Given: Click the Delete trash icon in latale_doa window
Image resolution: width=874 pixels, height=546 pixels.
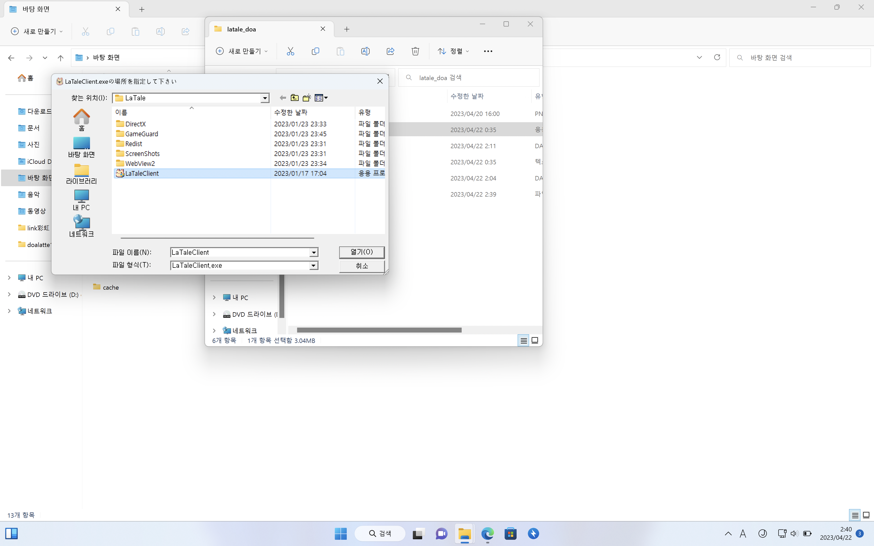Looking at the screenshot, I should (x=415, y=51).
